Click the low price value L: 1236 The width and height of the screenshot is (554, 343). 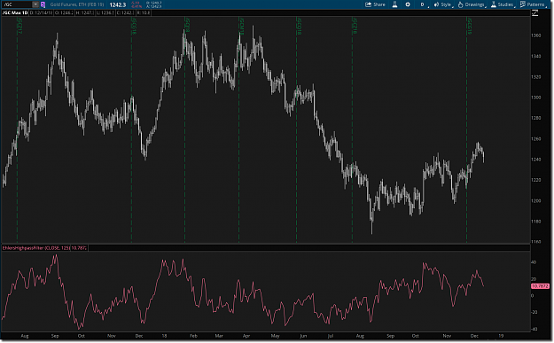click(x=105, y=12)
